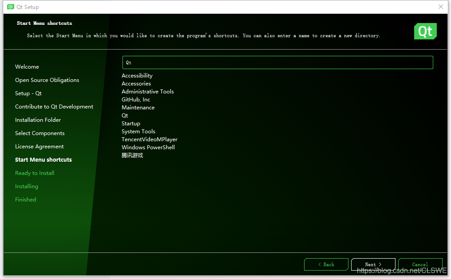The image size is (451, 279).
Task: Select the Qt folder in the list
Action: (x=125, y=116)
